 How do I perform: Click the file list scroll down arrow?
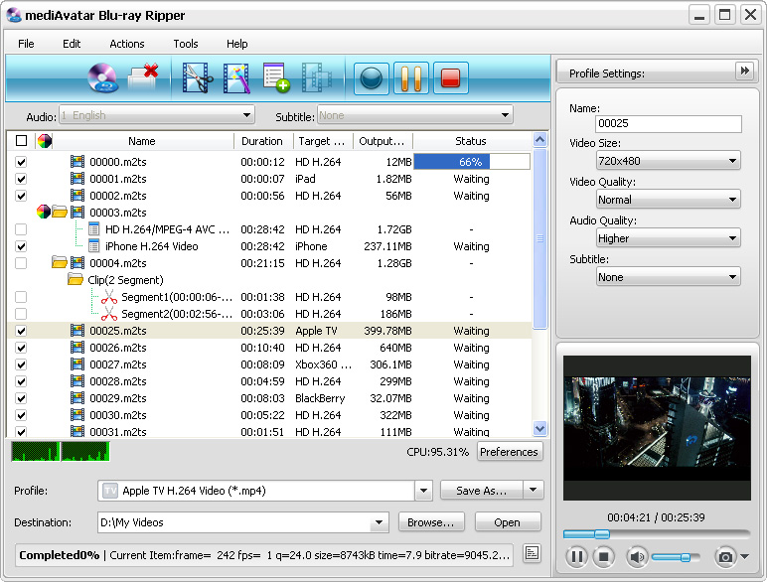(x=540, y=428)
